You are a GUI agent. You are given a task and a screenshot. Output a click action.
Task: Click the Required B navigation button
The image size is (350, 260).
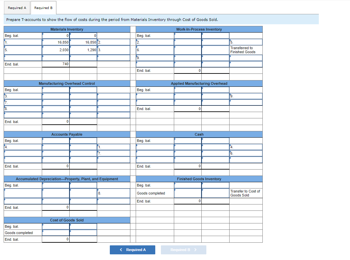(183, 250)
